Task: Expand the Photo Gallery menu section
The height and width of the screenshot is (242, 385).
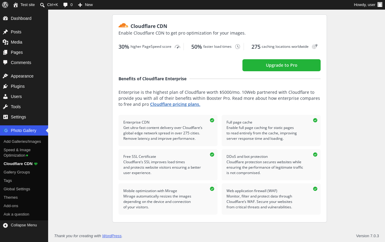Action: pyautogui.click(x=24, y=130)
